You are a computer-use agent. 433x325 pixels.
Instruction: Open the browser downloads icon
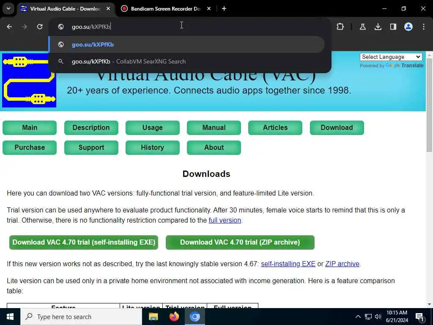tap(378, 27)
